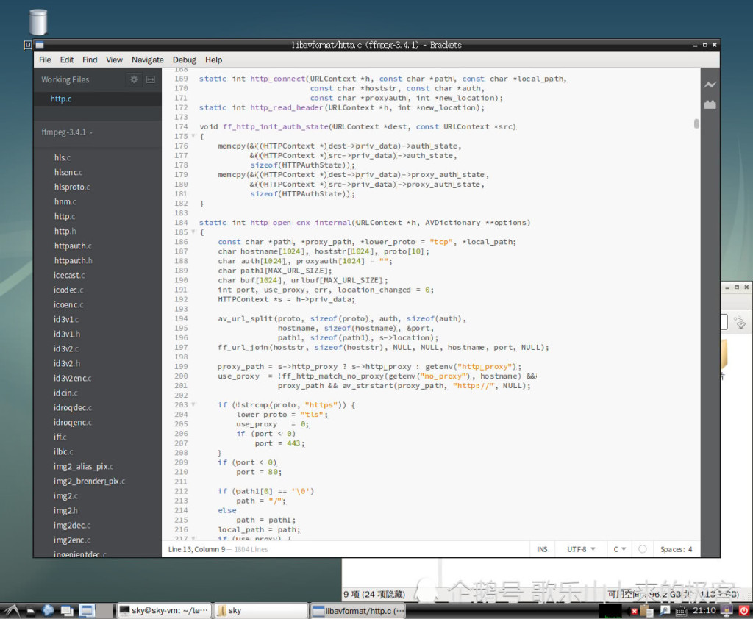Click the http_open_cnx_internal function name

tap(301, 222)
